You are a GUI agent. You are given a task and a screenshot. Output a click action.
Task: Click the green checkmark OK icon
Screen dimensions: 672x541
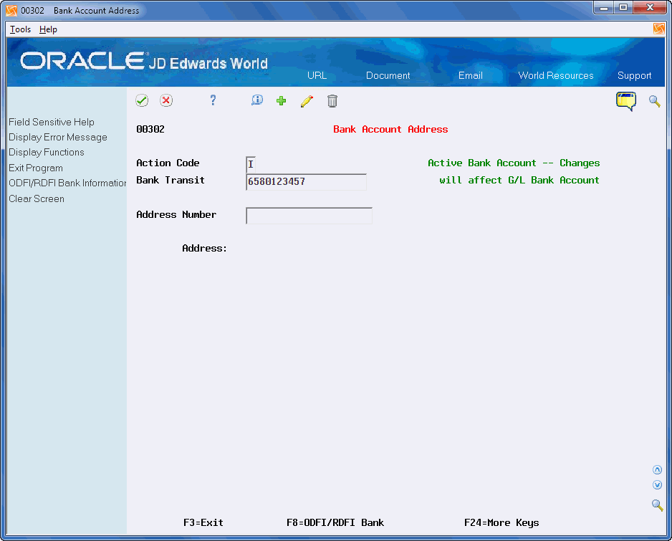coord(142,101)
